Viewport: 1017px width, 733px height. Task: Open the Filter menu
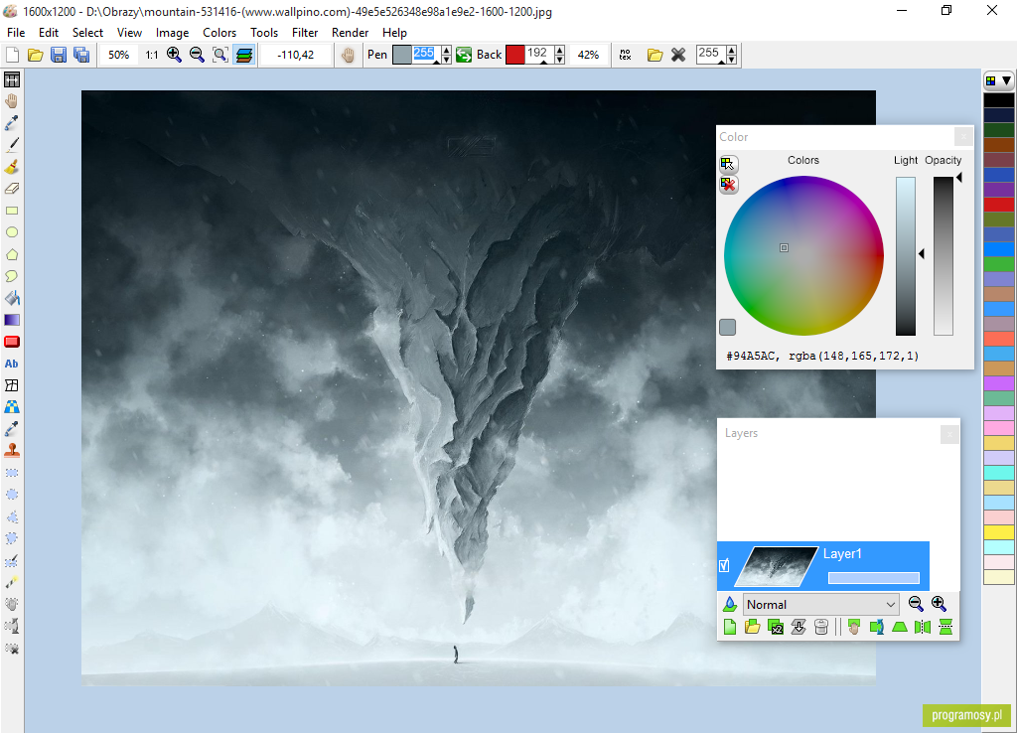point(305,33)
